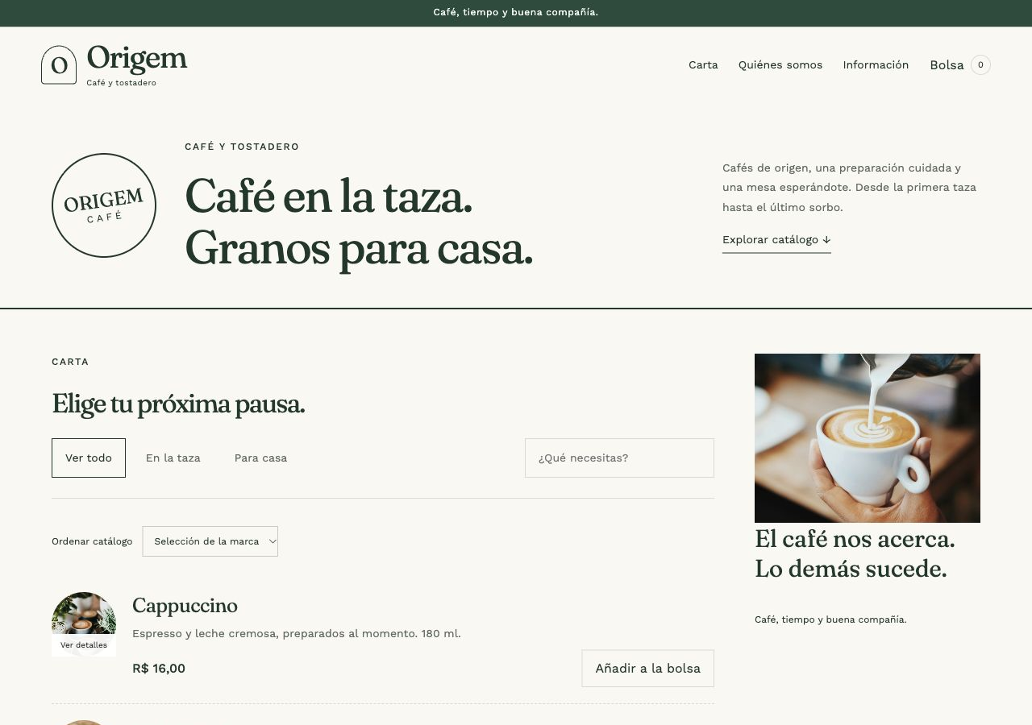Add Cappuccino to the bag
This screenshot has width=1032, height=725.
pos(648,669)
